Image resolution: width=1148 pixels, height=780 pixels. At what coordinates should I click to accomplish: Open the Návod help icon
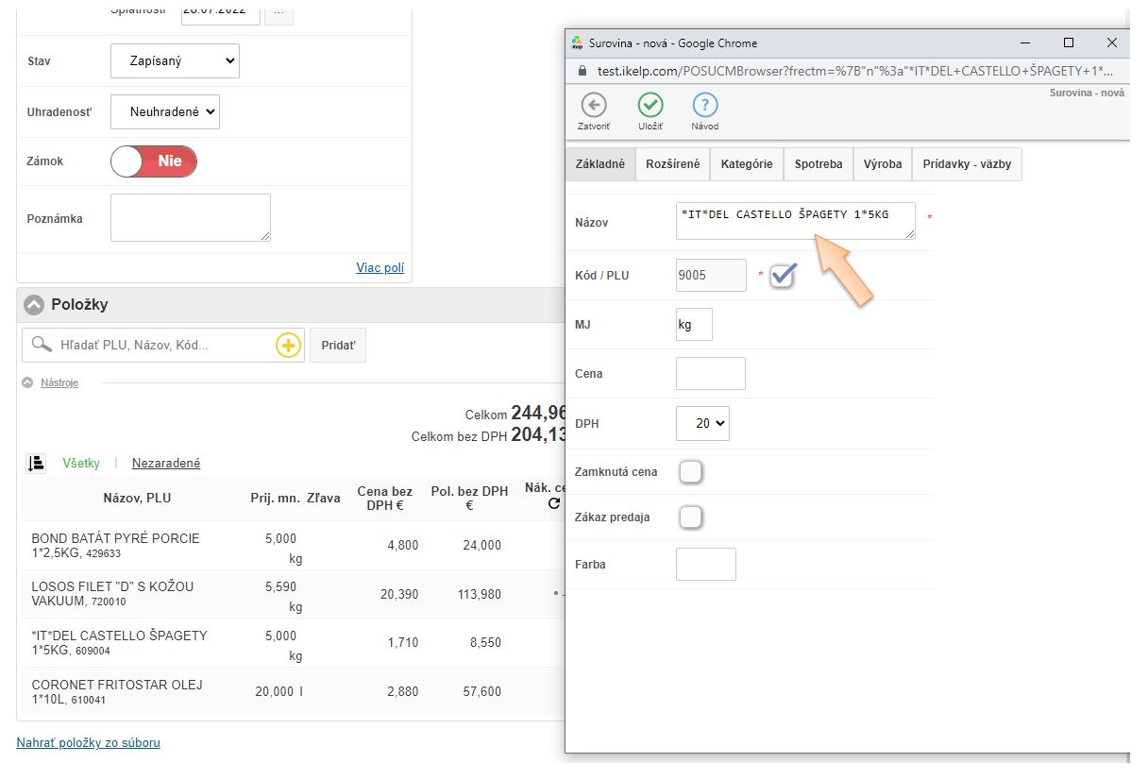click(x=704, y=105)
